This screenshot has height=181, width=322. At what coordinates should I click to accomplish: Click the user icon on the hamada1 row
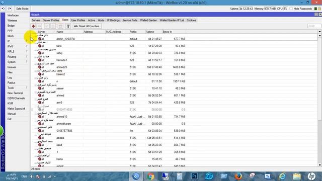[x=40, y=60]
